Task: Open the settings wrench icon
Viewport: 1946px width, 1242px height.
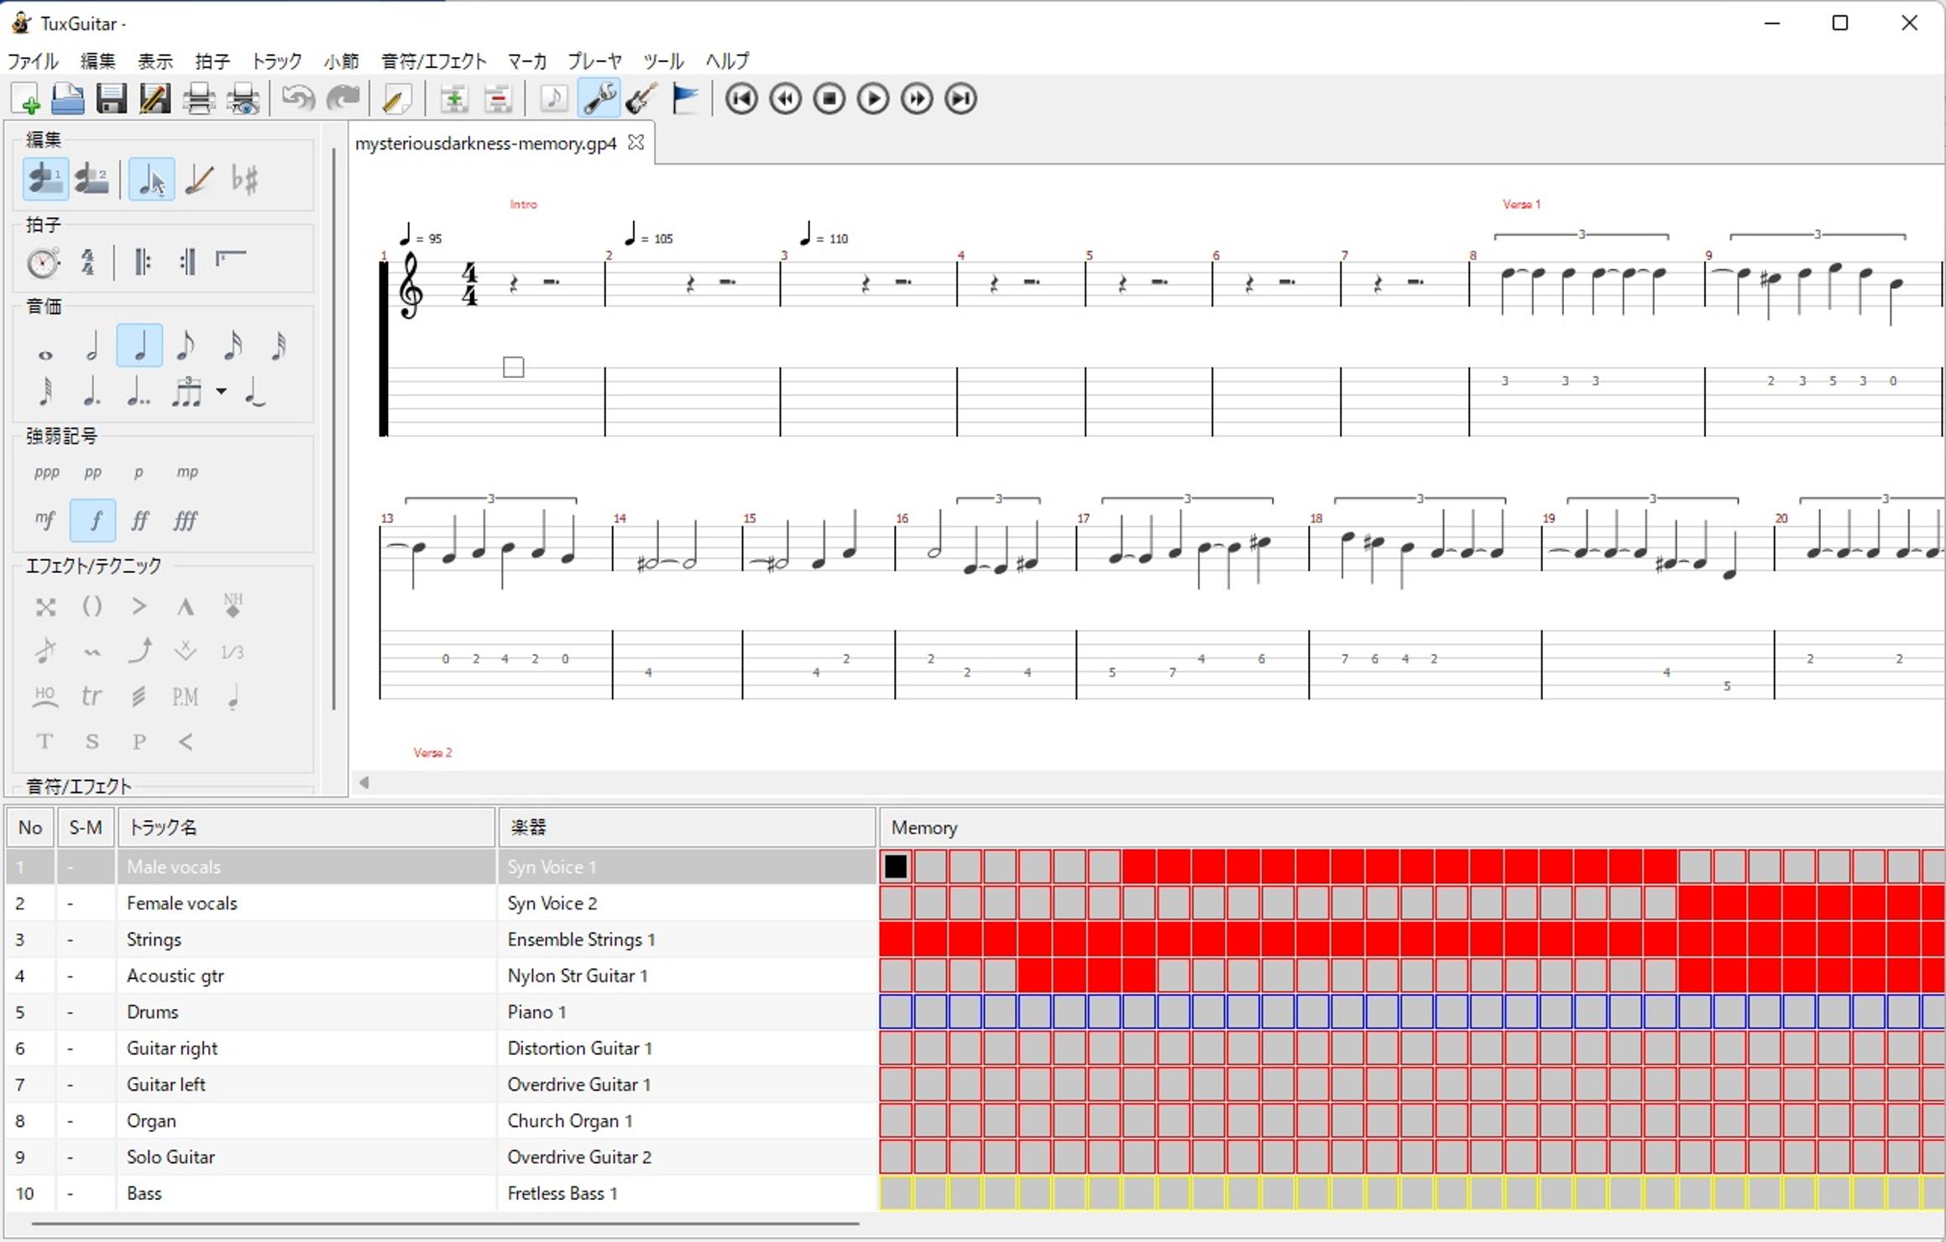Action: point(599,99)
